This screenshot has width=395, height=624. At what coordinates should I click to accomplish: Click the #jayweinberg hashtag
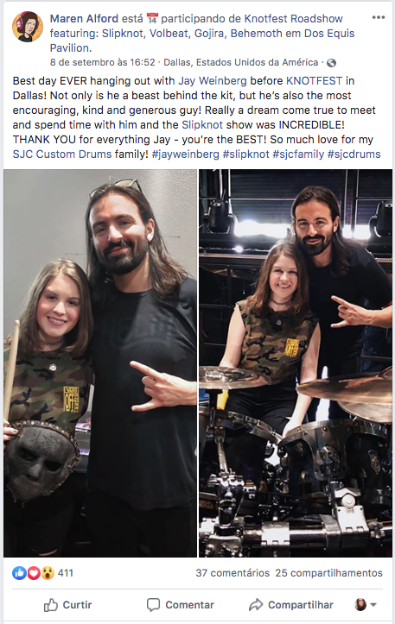pyautogui.click(x=185, y=154)
